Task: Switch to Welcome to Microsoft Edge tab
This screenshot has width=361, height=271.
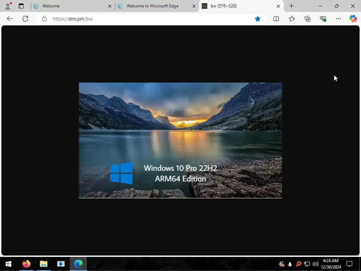Action: coord(157,6)
